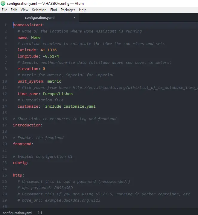Click line number 17 in the gutter
Viewport: 198px width, 215px height.
pyautogui.click(x=4, y=125)
